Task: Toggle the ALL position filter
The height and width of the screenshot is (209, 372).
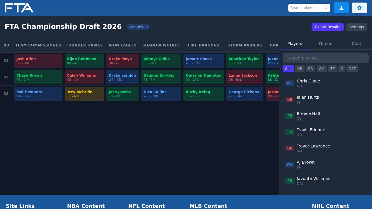Action: coord(288,69)
